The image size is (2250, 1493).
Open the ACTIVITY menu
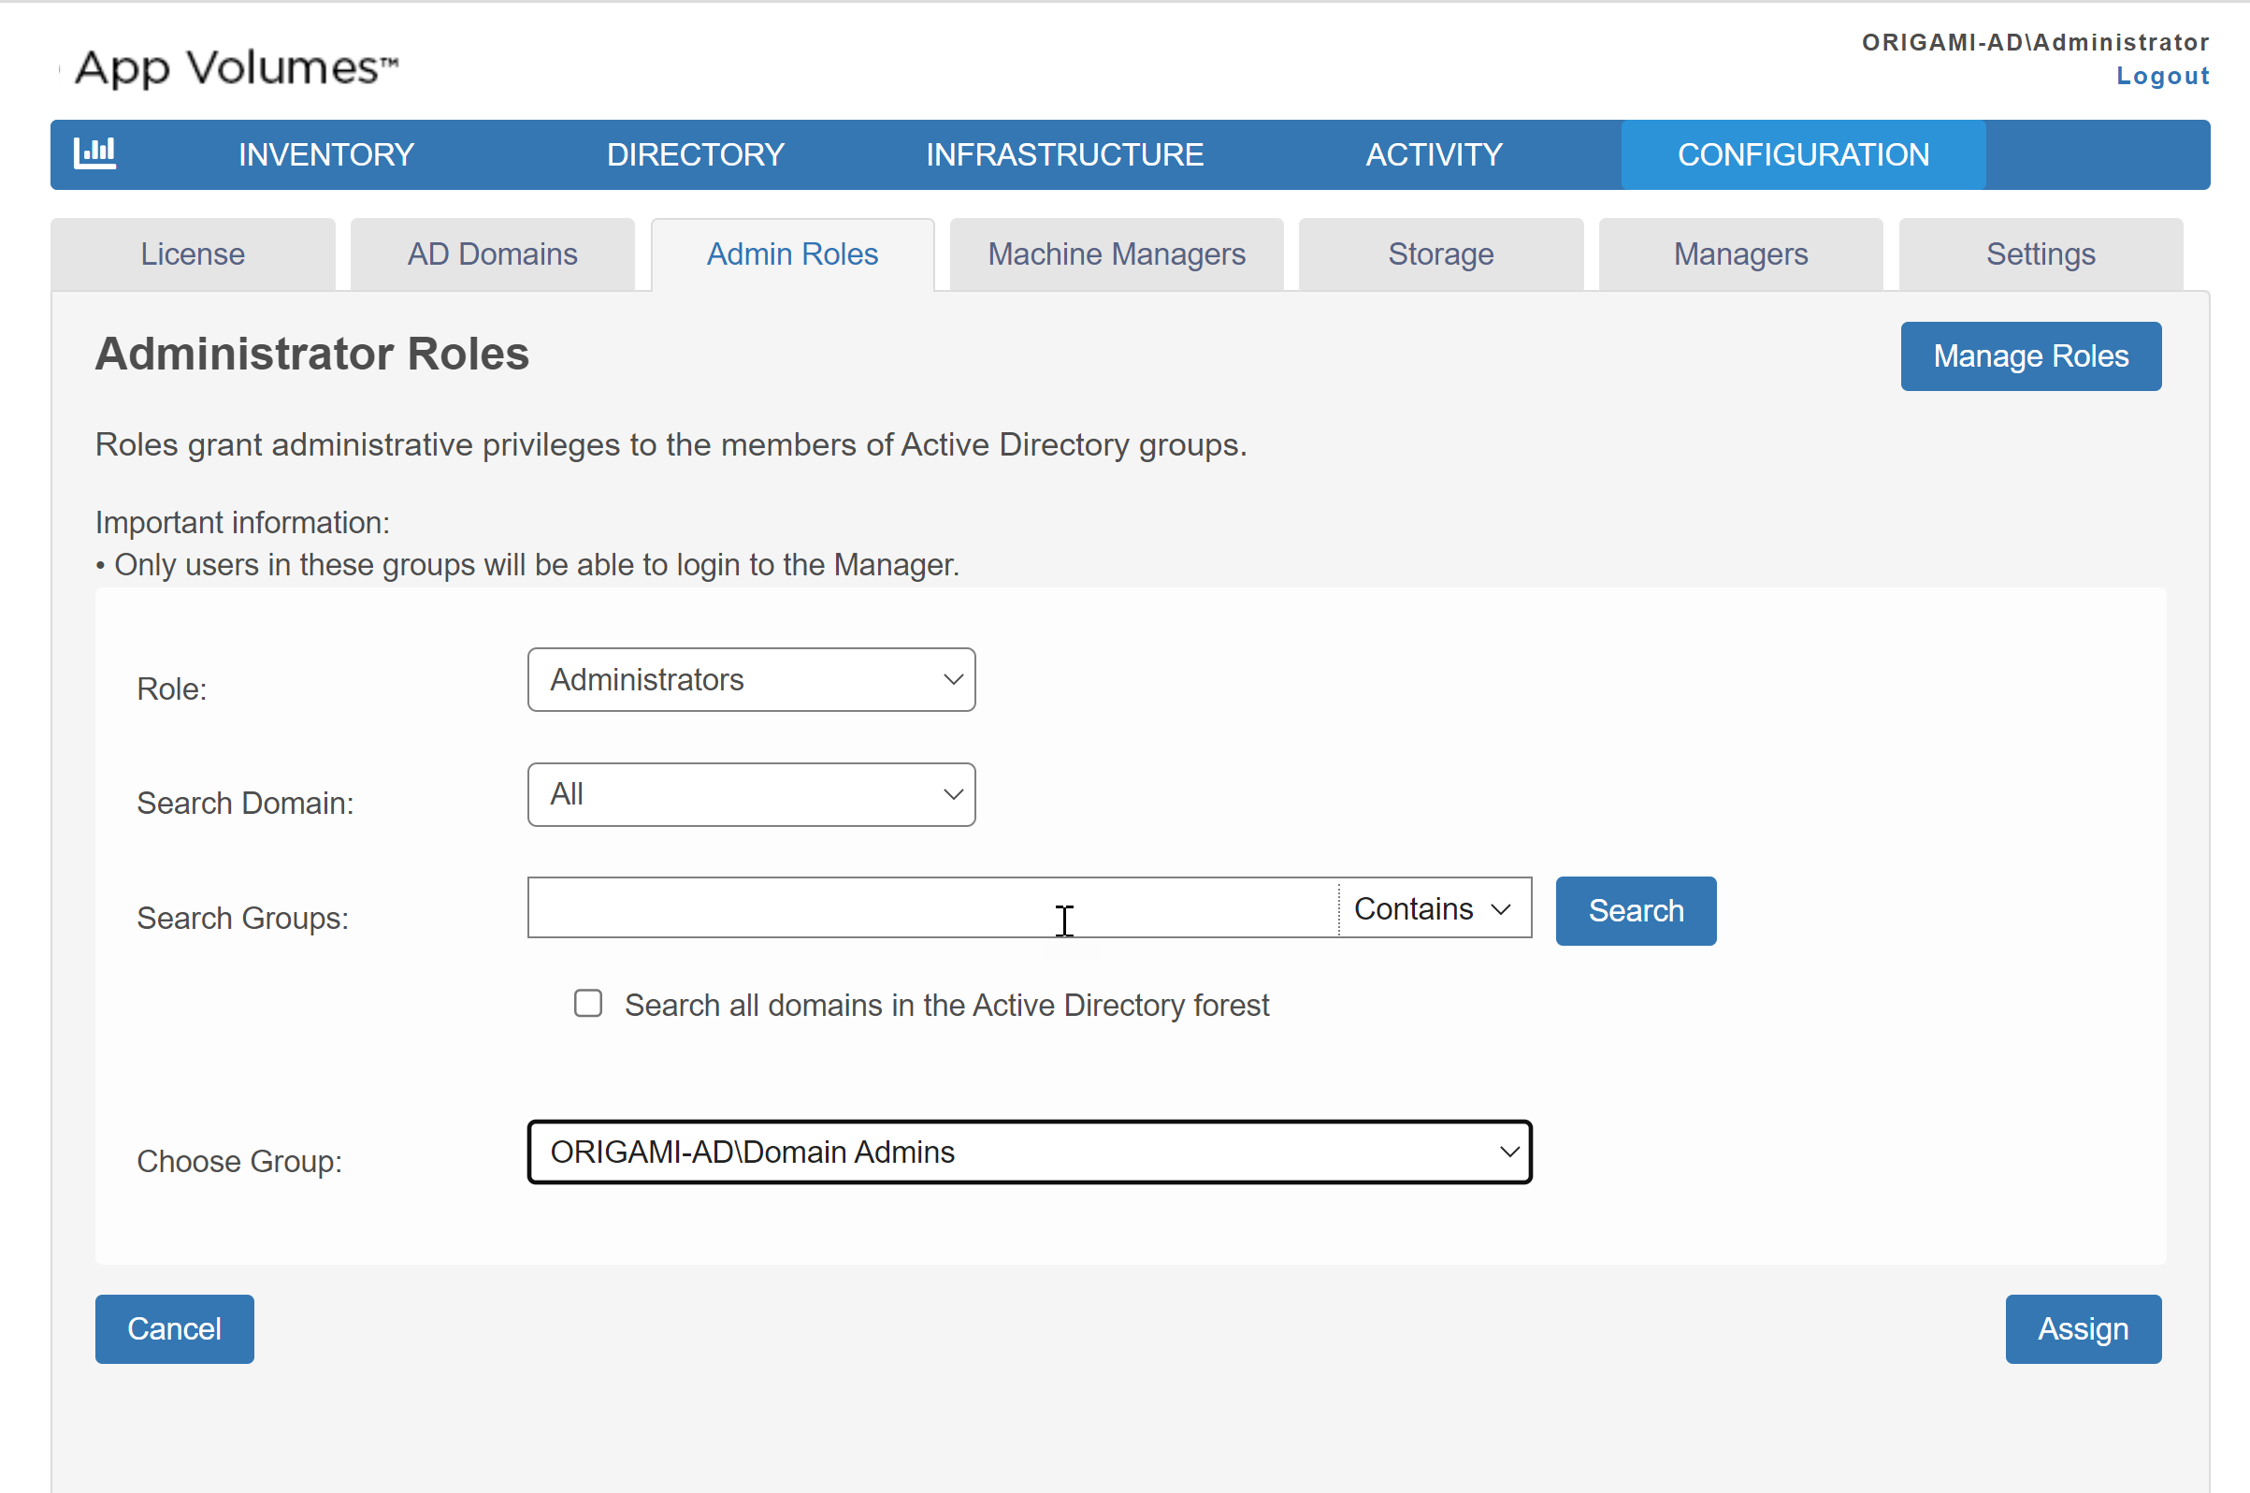[x=1435, y=154]
